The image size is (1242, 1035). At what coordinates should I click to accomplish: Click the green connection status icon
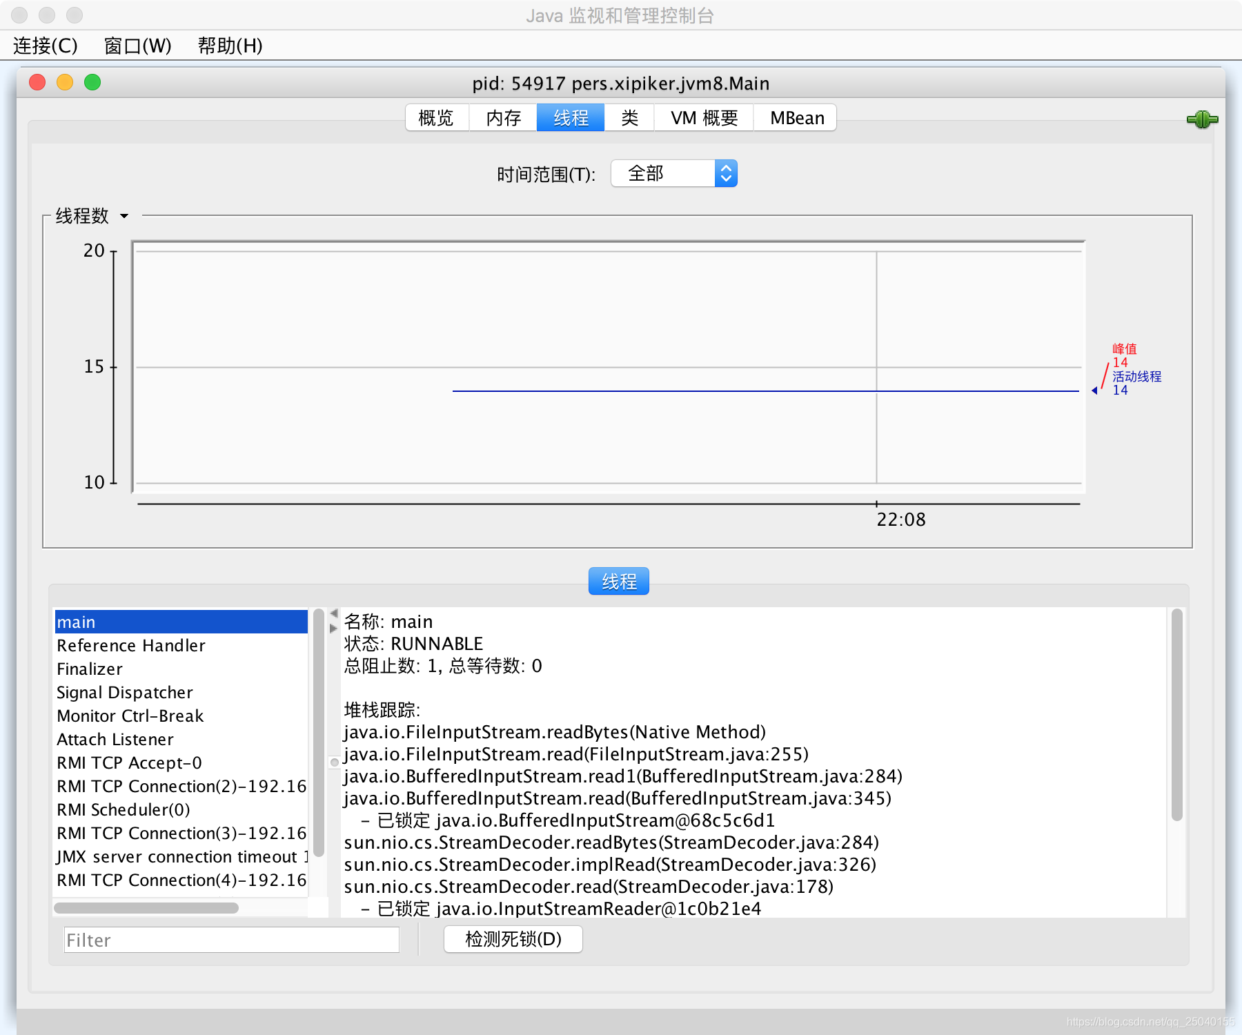[1202, 119]
